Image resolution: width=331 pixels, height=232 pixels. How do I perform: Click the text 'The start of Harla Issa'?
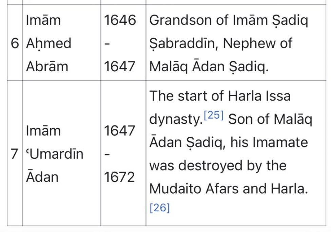pyautogui.click(x=220, y=96)
